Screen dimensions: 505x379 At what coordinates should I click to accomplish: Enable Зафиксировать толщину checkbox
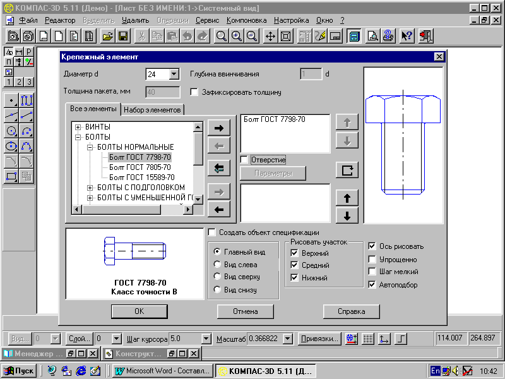pyautogui.click(x=194, y=92)
